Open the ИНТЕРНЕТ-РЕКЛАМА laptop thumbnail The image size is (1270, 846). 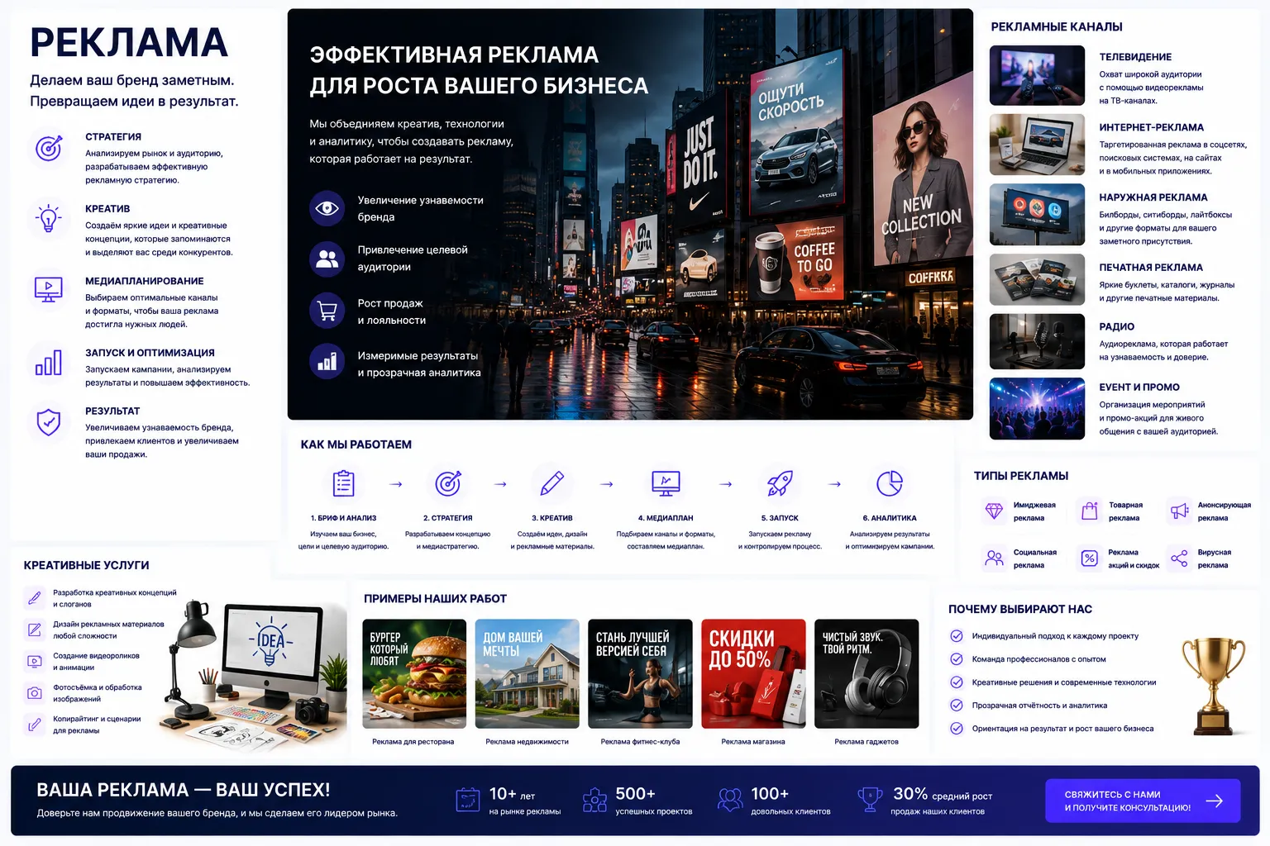click(1037, 145)
